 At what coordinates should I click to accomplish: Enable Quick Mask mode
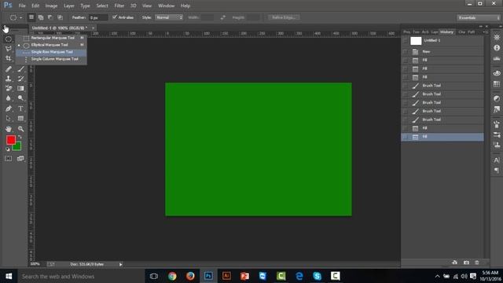point(9,159)
